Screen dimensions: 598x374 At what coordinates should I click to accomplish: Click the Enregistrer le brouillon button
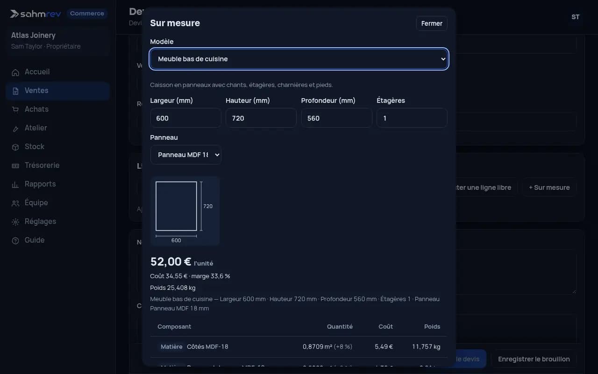[534, 359]
